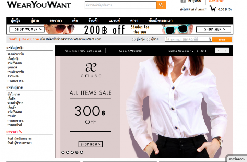Click the cart total 0.00 ฿ (0)

click(225, 10)
